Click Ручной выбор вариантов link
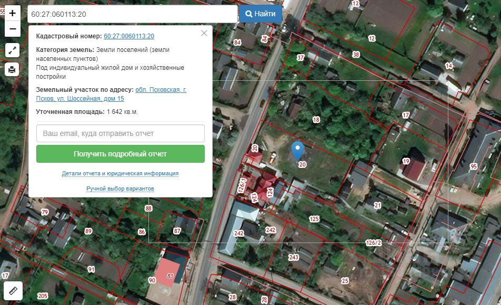Image resolution: width=501 pixels, height=305 pixels. click(120, 188)
